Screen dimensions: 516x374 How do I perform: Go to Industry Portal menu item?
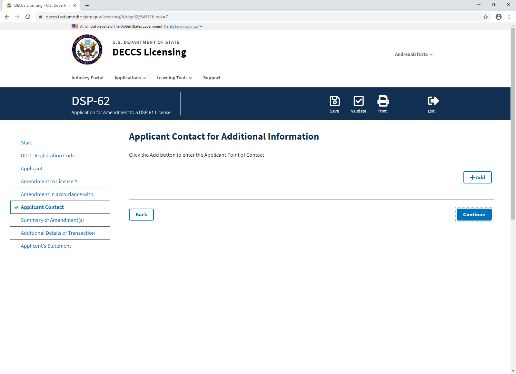click(x=87, y=78)
